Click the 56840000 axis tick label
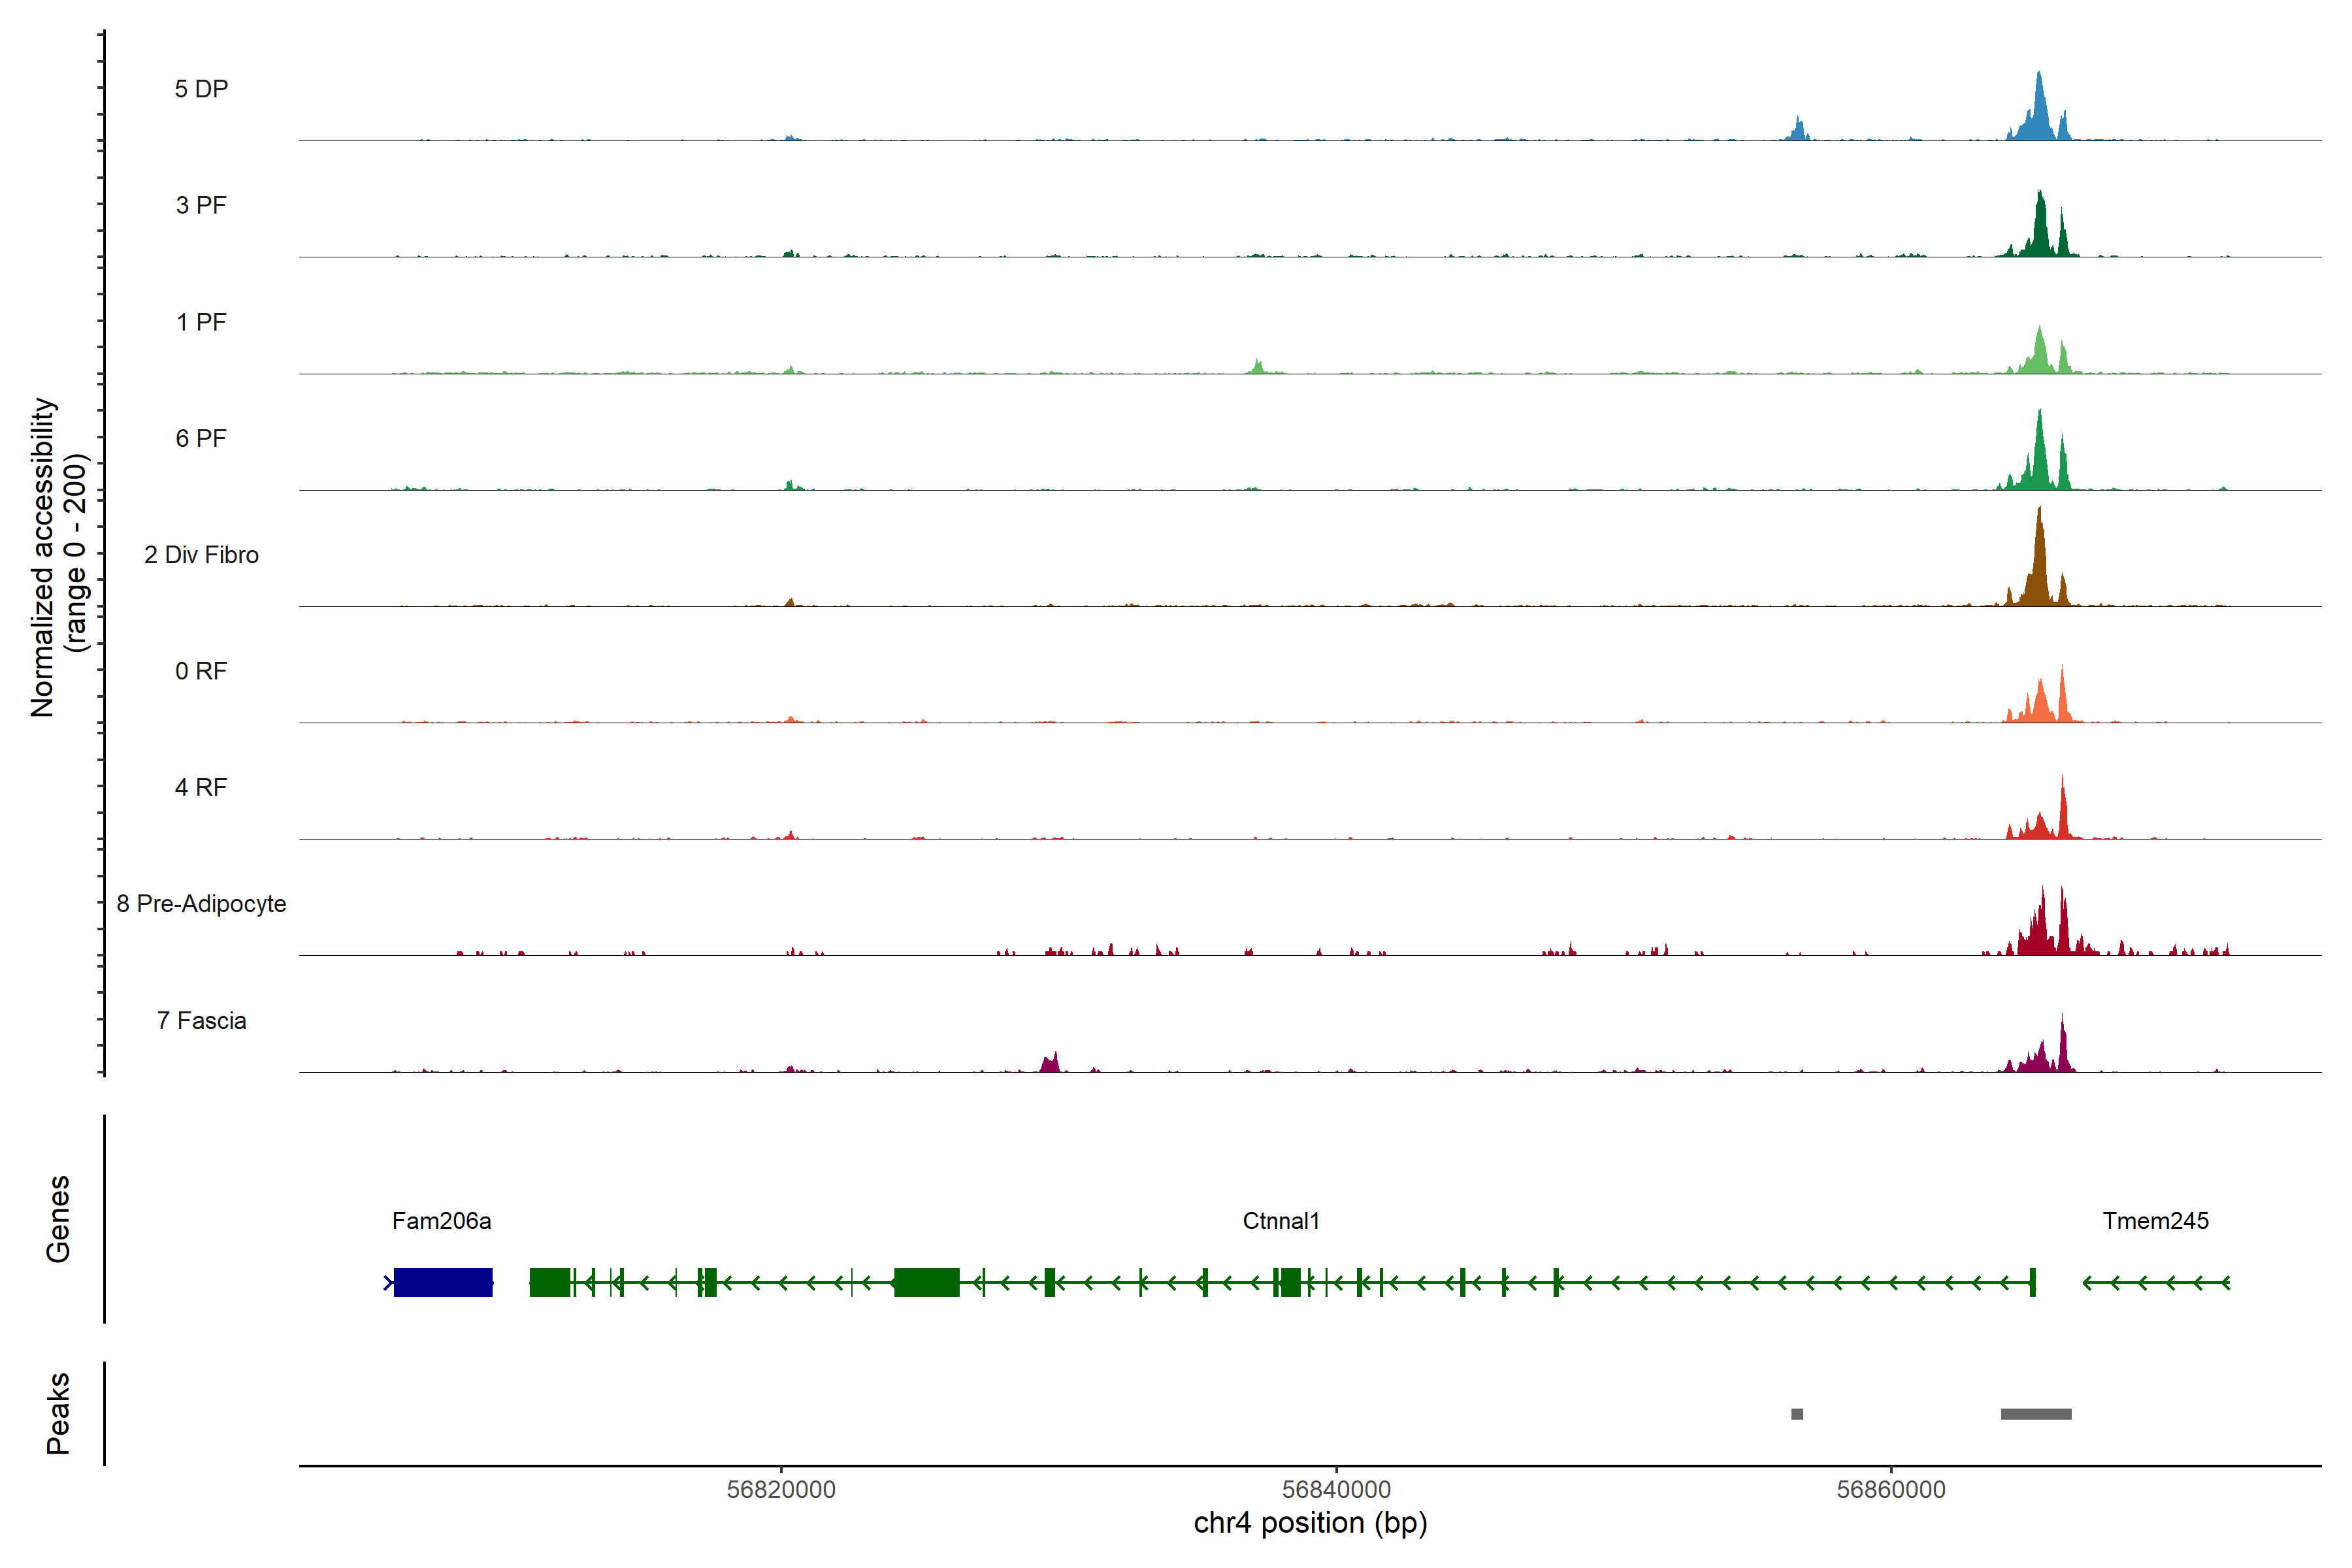Image resolution: width=2352 pixels, height=1568 pixels. (1336, 1489)
